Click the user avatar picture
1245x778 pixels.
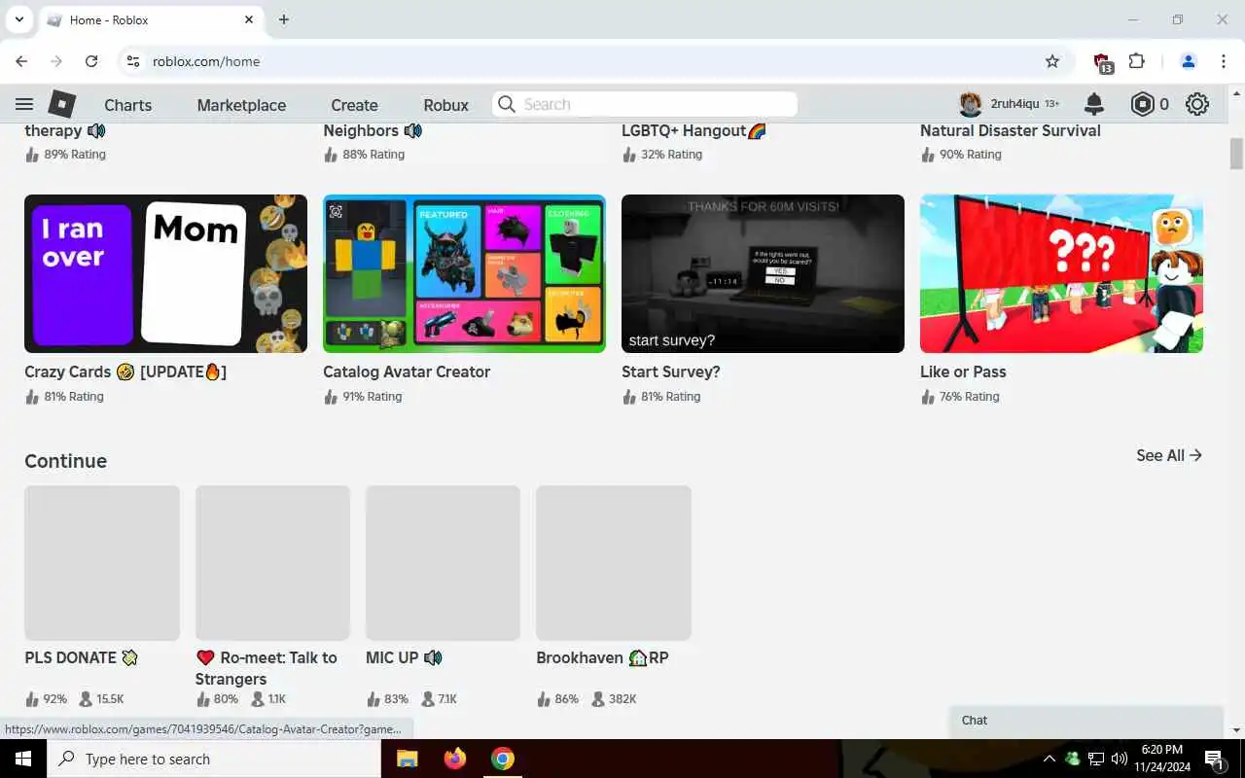point(970,104)
